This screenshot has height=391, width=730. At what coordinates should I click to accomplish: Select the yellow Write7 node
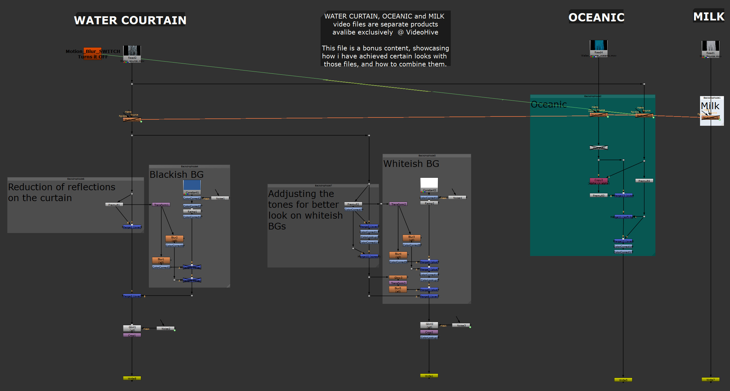coord(711,380)
